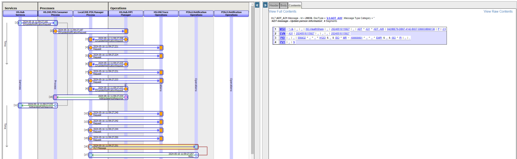
Task: Open the View Raw Contents link
Action: [x=498, y=12]
